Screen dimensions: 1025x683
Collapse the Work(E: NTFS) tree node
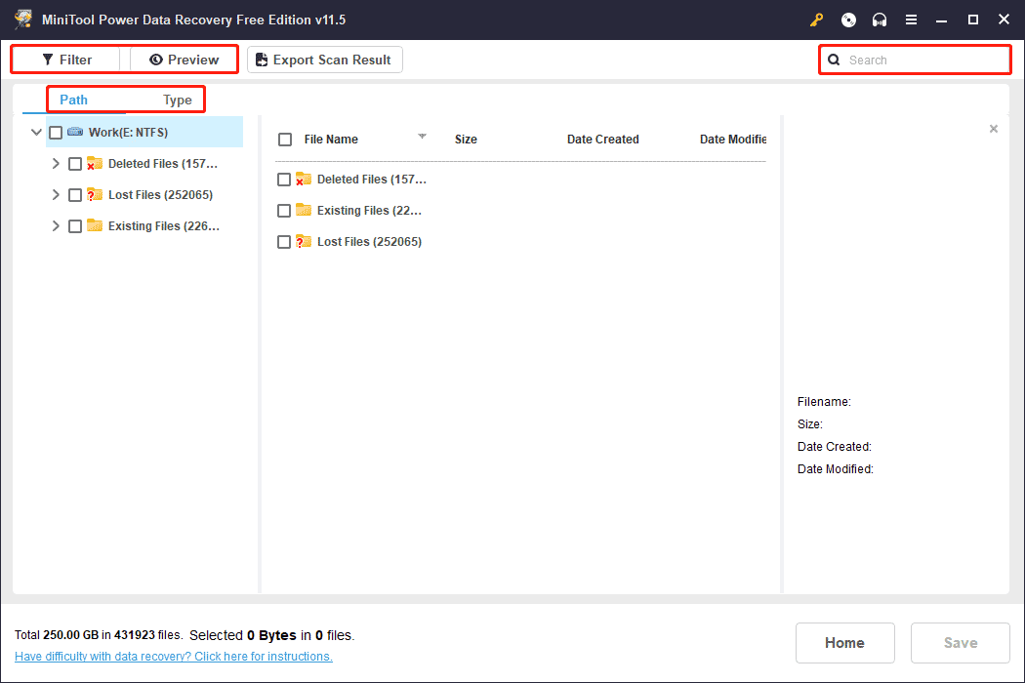37,132
